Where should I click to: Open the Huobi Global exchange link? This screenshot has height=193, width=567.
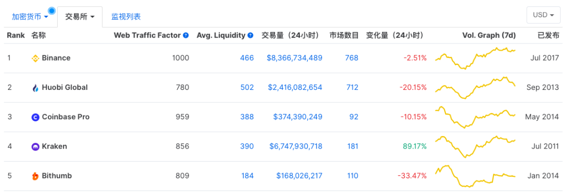click(65, 87)
